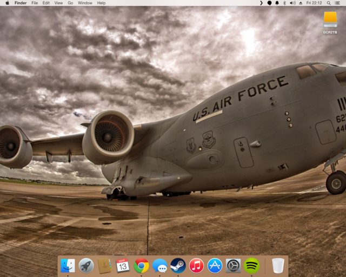Open the Trash in the Dock
The height and width of the screenshot is (277, 346).
pos(278,266)
